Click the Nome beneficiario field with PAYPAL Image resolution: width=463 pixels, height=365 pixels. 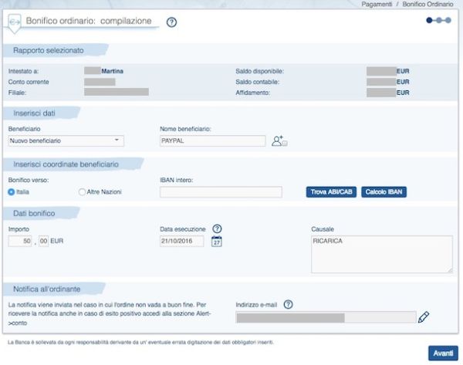tap(211, 140)
